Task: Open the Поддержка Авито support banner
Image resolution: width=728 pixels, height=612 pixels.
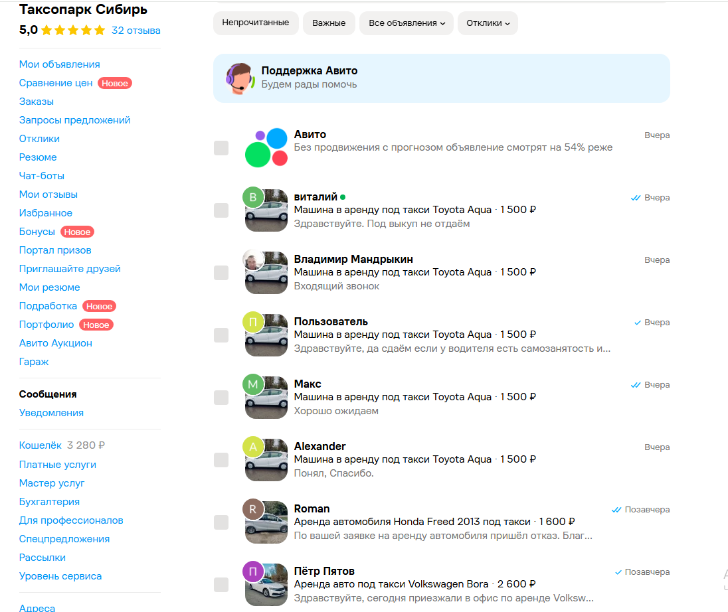Action: (442, 78)
